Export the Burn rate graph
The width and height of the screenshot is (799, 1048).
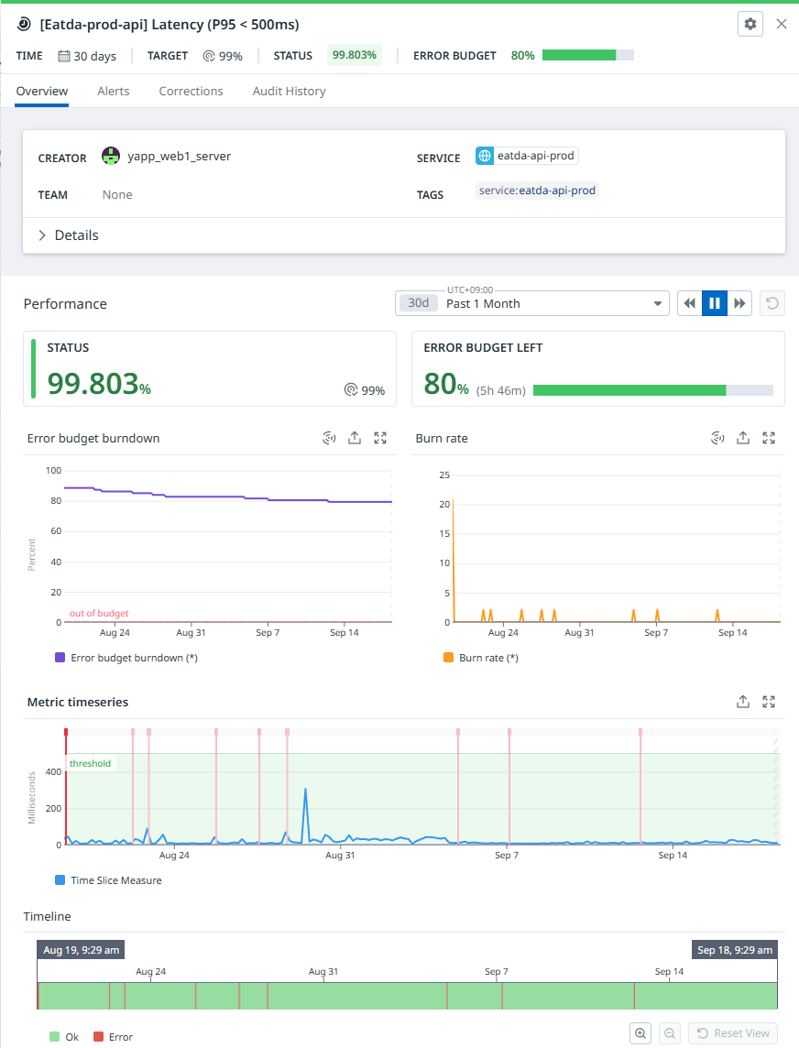tap(743, 438)
